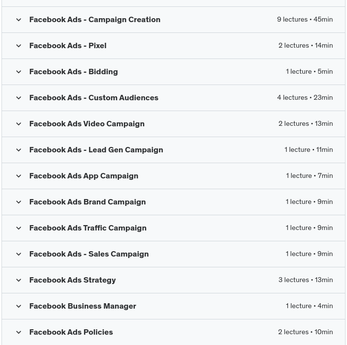Click '3 lectures • 13min' on Strategy row
347x345 pixels.
[305, 280]
